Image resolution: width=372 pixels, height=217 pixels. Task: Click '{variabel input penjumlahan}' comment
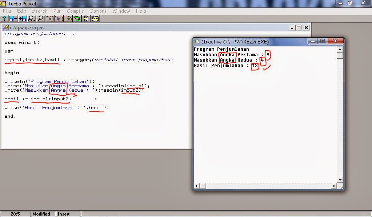coord(133,60)
